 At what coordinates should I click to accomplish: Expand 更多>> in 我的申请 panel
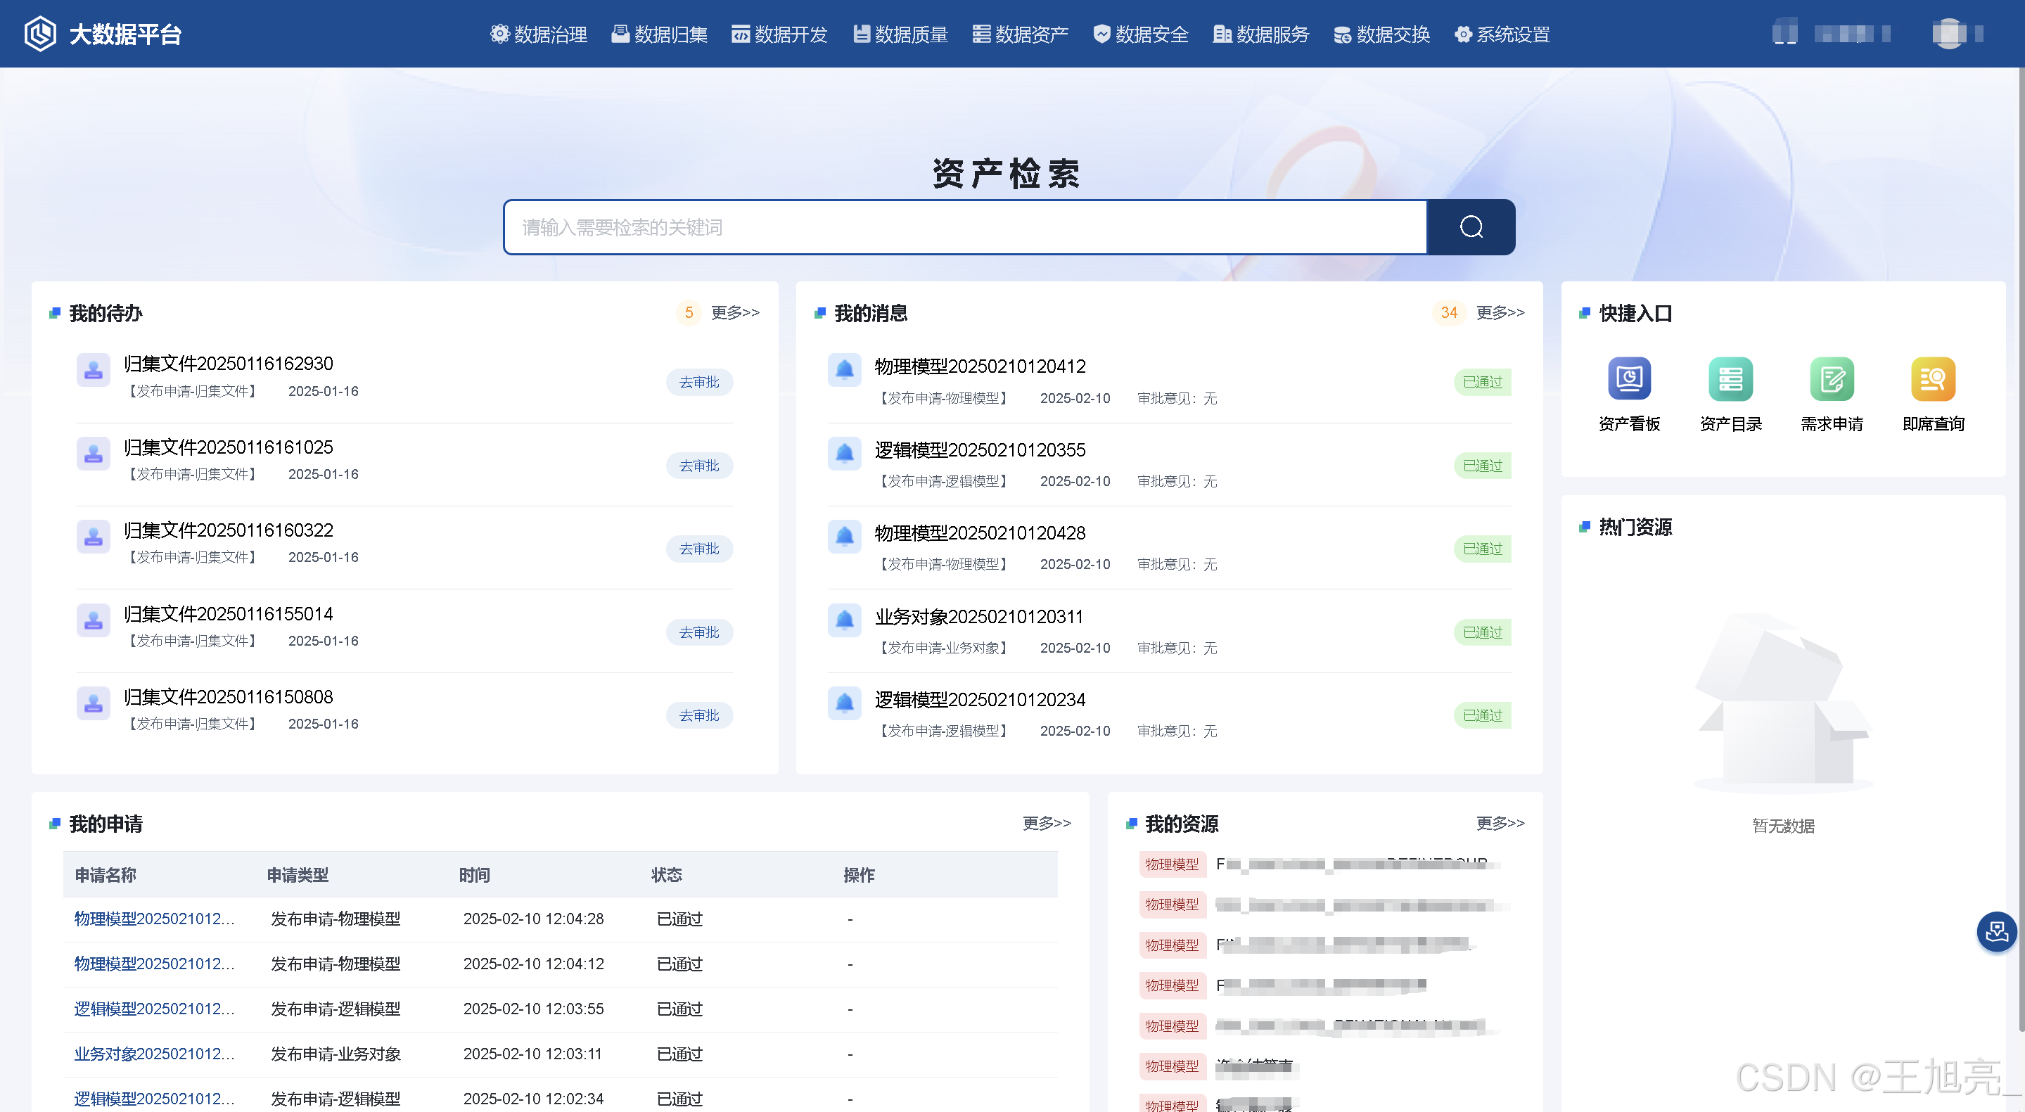click(x=1047, y=823)
